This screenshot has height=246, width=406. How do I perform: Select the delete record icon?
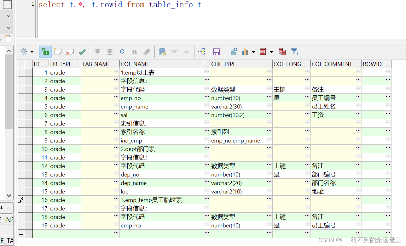click(70, 51)
